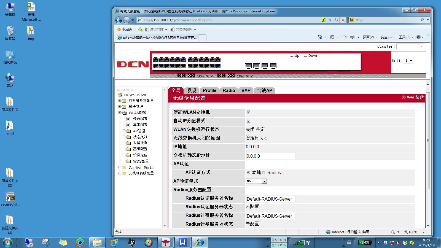Click the DCN logo
Screen dimensions: 441x248
133,64
